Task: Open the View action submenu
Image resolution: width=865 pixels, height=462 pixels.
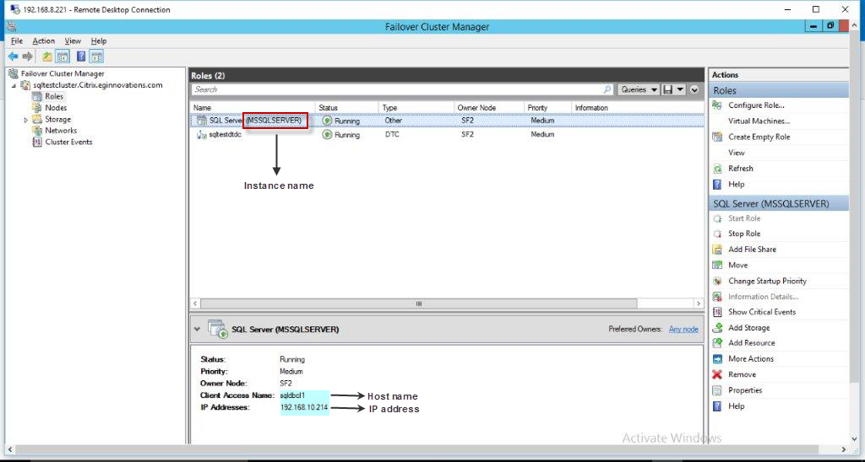Action: 737,153
